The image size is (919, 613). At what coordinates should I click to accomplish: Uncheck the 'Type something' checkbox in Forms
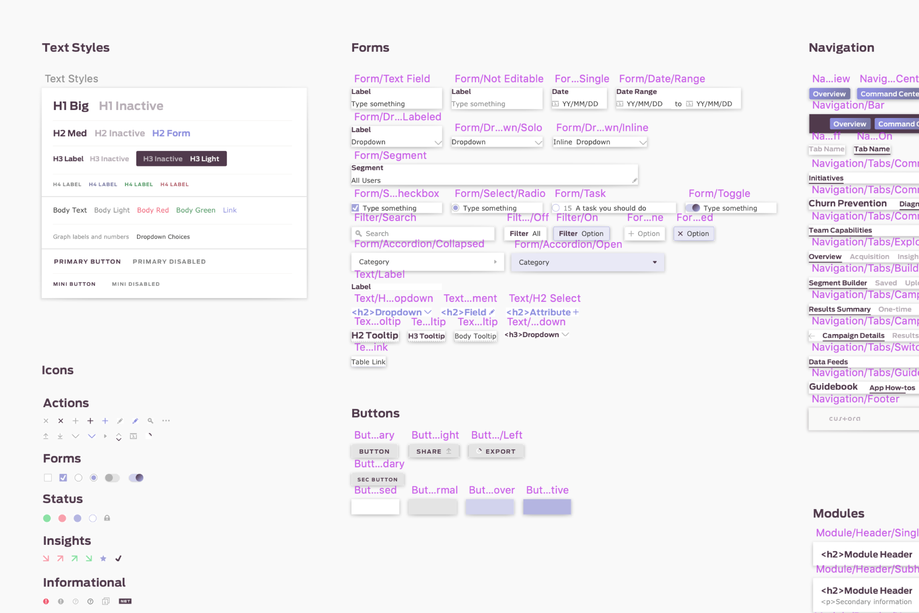point(355,208)
